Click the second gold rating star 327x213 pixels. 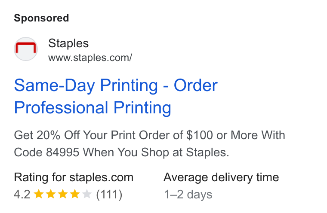pyautogui.click(x=51, y=194)
